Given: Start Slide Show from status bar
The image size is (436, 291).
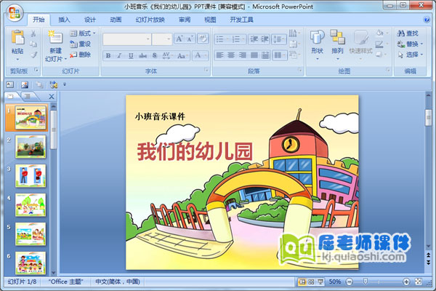Looking at the screenshot, I should pyautogui.click(x=320, y=282).
